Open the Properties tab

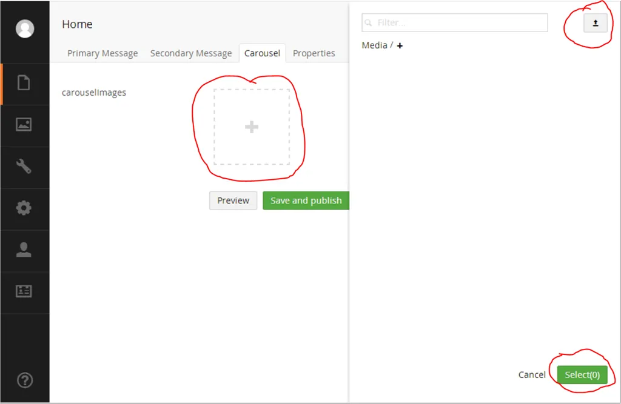[314, 53]
